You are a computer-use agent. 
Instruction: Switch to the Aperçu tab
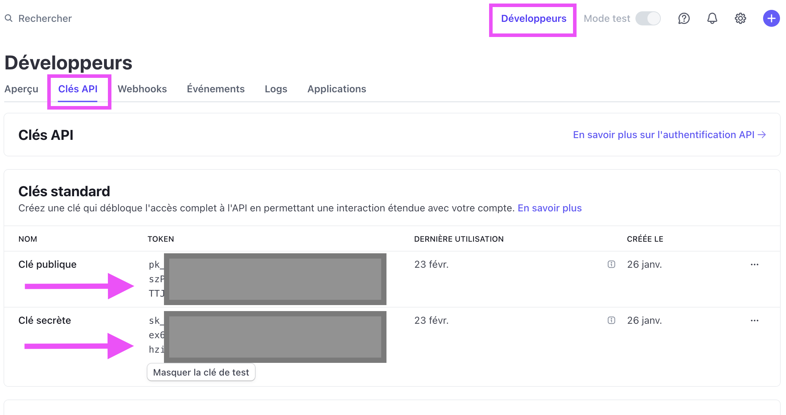point(21,89)
